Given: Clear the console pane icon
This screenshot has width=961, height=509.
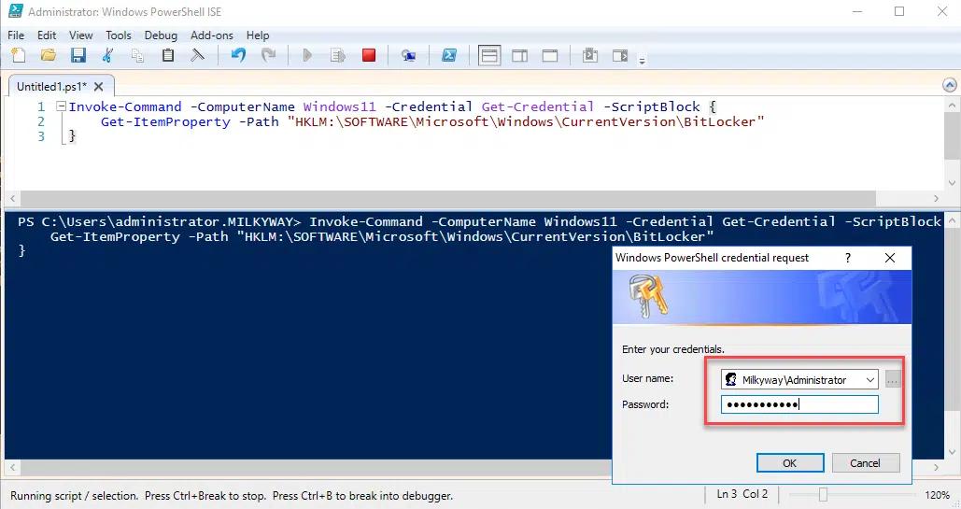Looking at the screenshot, I should tap(197, 55).
